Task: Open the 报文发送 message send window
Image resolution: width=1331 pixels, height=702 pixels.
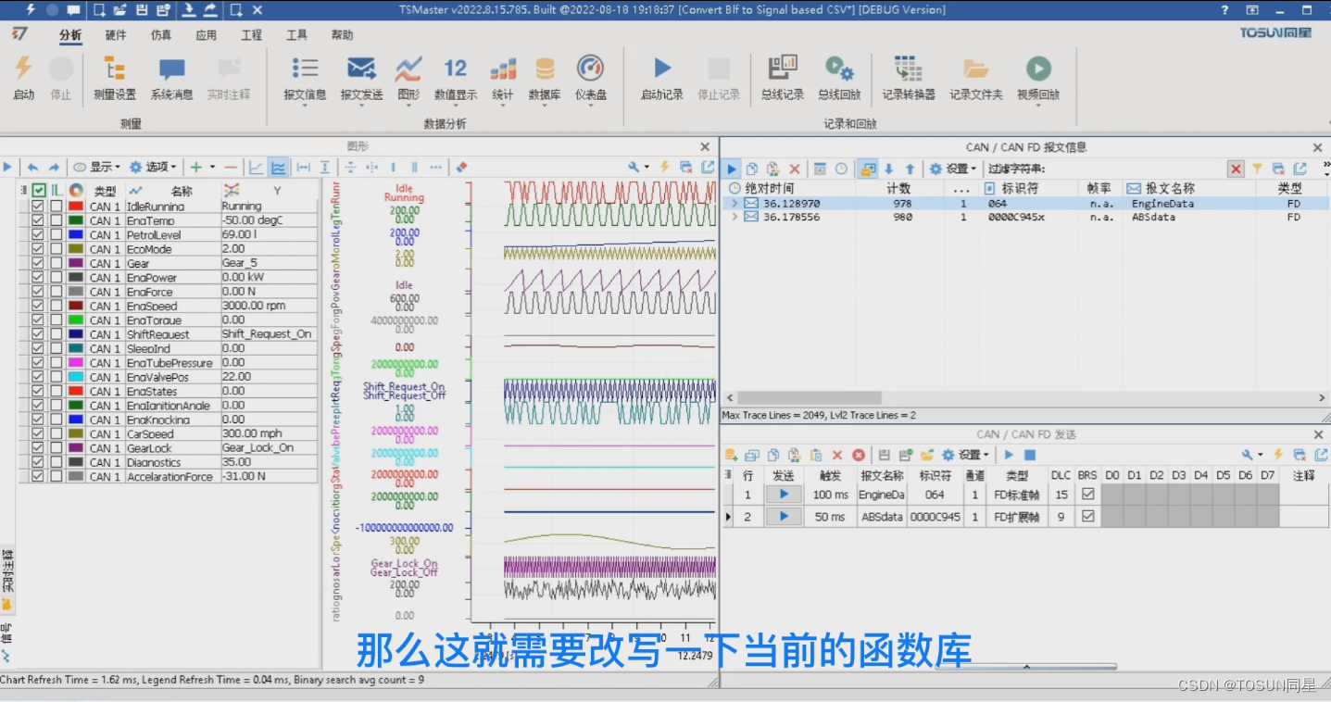Action: click(361, 79)
